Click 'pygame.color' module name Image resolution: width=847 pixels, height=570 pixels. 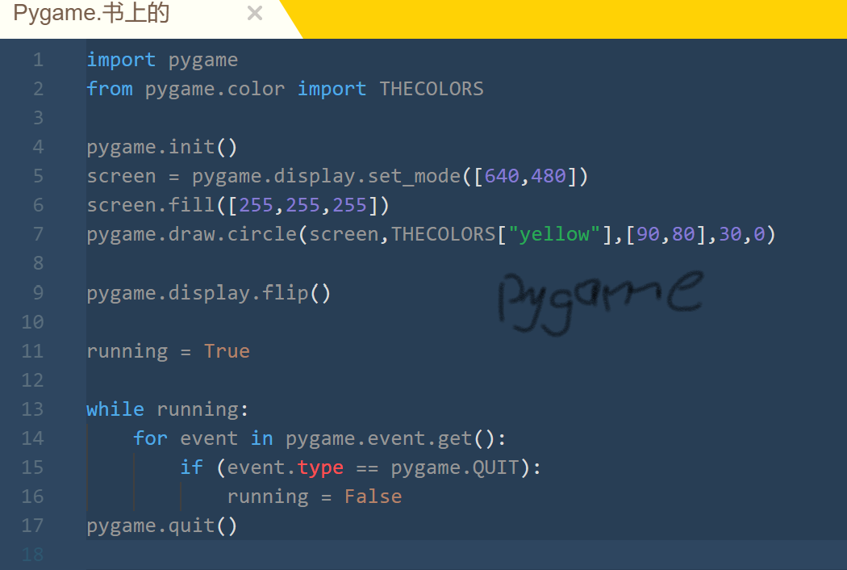pyautogui.click(x=215, y=90)
